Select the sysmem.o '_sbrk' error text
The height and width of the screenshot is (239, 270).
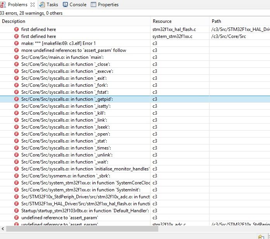point(66,176)
